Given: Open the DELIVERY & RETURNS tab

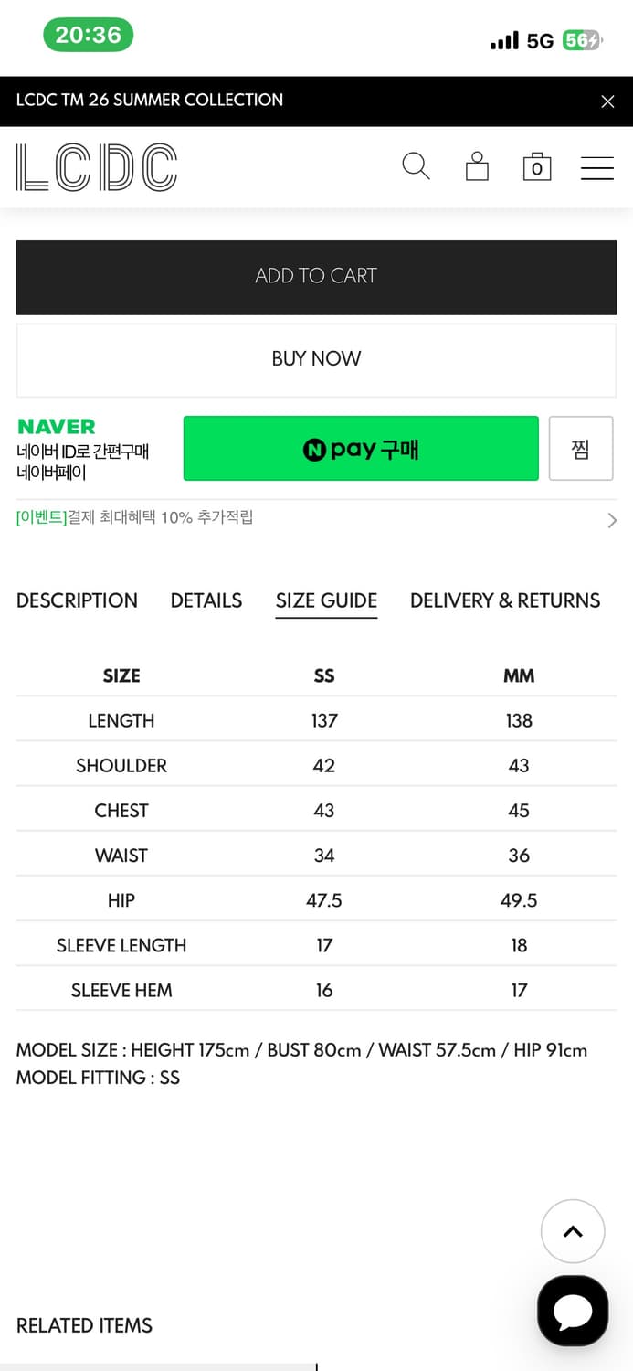Looking at the screenshot, I should (x=505, y=600).
